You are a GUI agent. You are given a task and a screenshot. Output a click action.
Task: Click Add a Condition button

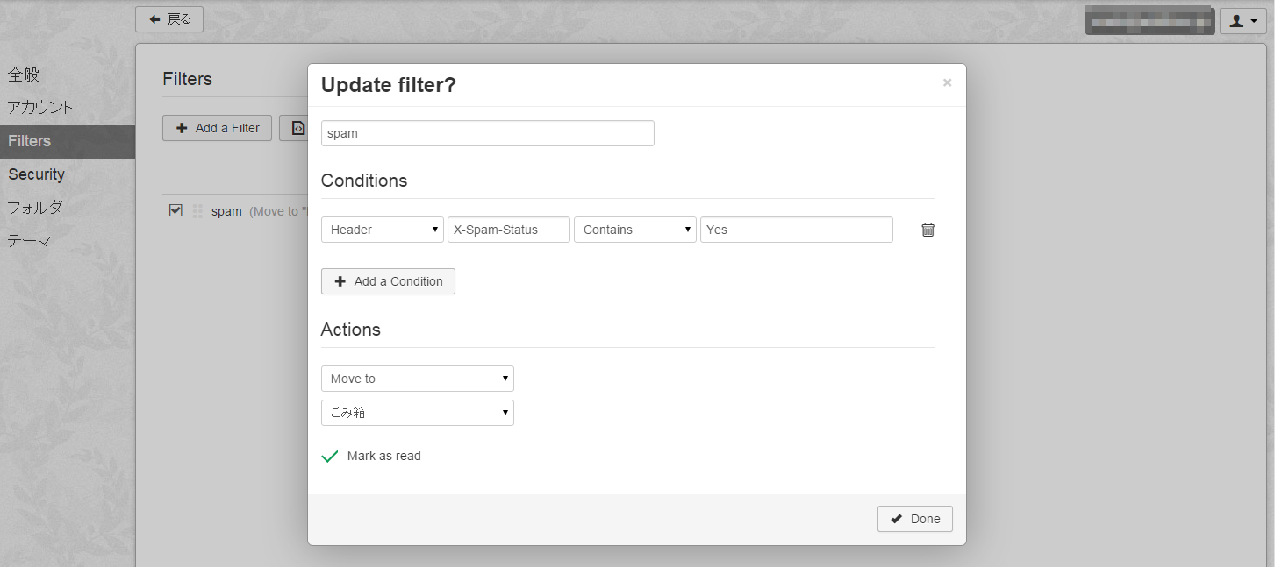click(388, 281)
